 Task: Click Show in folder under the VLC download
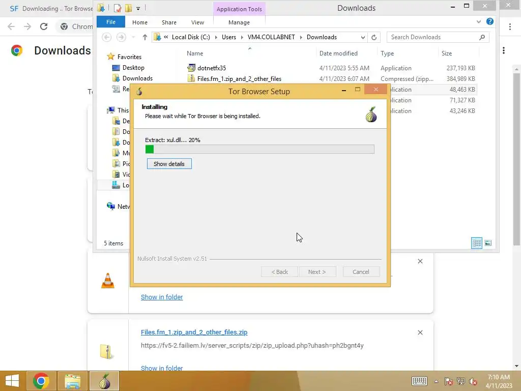(162, 297)
